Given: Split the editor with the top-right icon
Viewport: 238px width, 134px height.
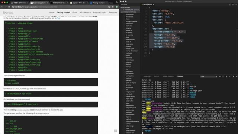Looking at the screenshot, I should (x=233, y=4).
